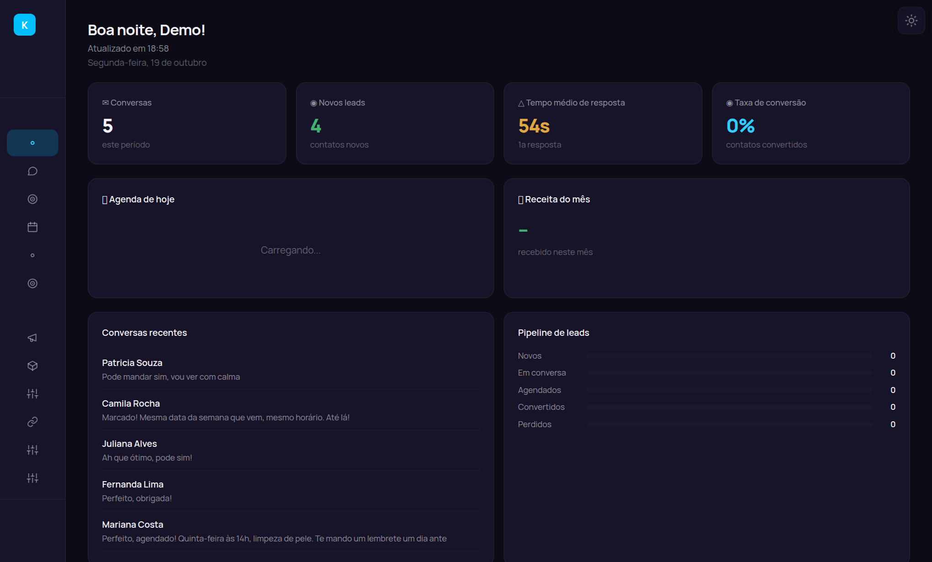Open the Conversas stat card
The height and width of the screenshot is (562, 932).
187,123
